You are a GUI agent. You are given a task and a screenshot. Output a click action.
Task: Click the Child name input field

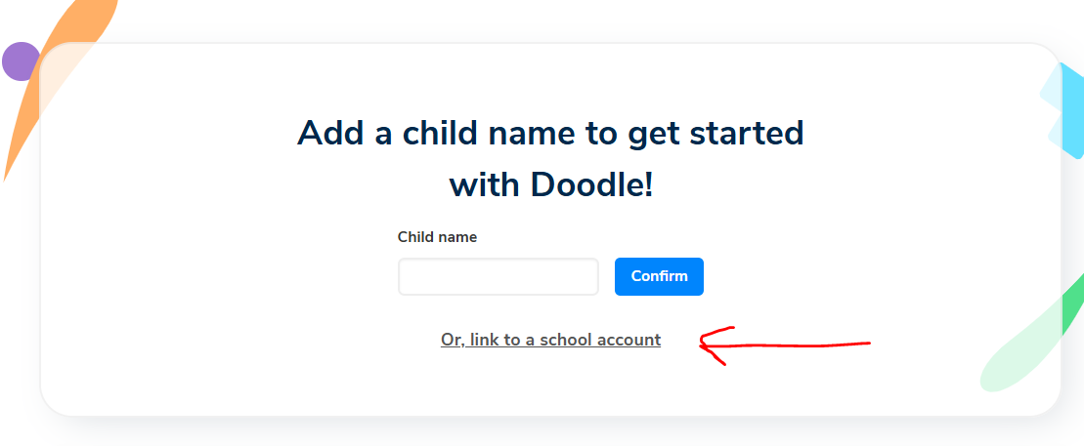[x=498, y=276]
